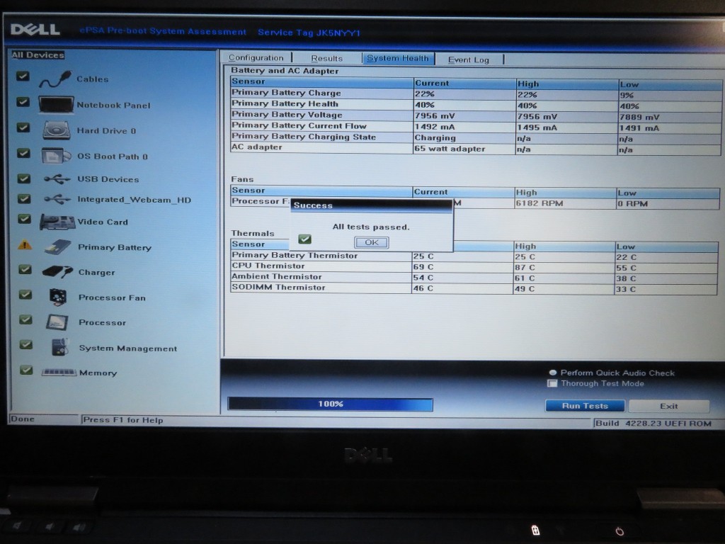Screen dimensions: 725x544
Task: Click the Primary Battery Thermistor row label
Action: 295,255
